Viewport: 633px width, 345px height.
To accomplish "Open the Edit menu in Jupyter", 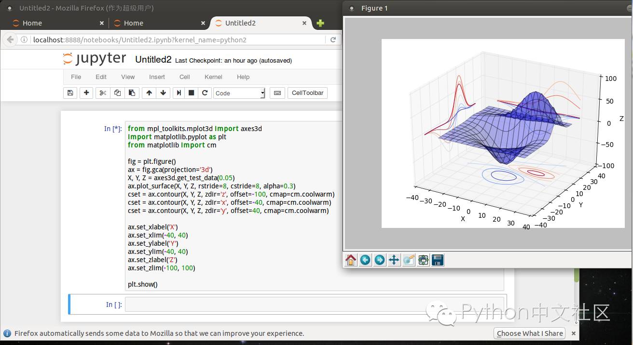I will point(101,77).
